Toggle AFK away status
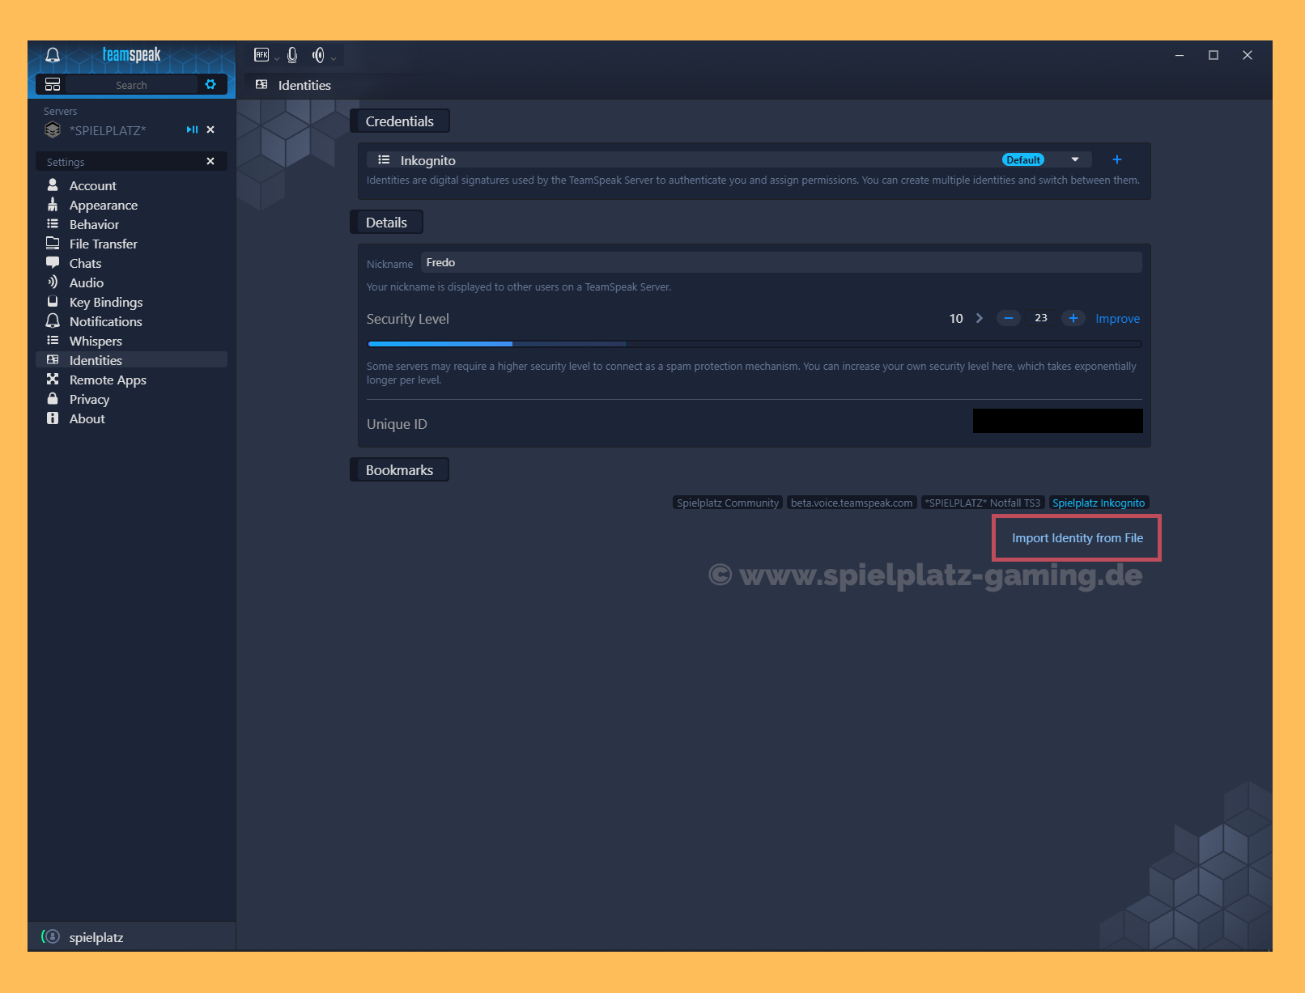 coord(261,55)
